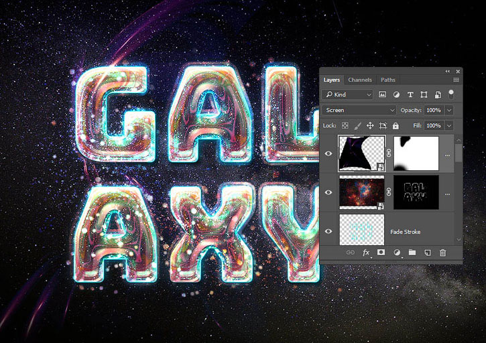Select the Layers tab

pos(331,80)
